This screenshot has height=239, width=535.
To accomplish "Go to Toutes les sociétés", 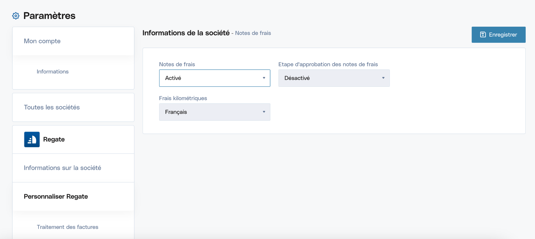I will coord(73,107).
